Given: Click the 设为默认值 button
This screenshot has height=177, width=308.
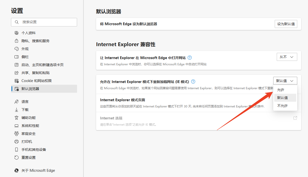Looking at the screenshot, I should [286, 24].
